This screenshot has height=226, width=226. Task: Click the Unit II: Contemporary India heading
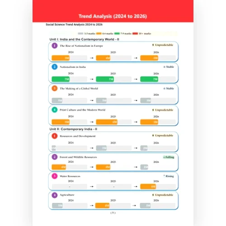73,129
